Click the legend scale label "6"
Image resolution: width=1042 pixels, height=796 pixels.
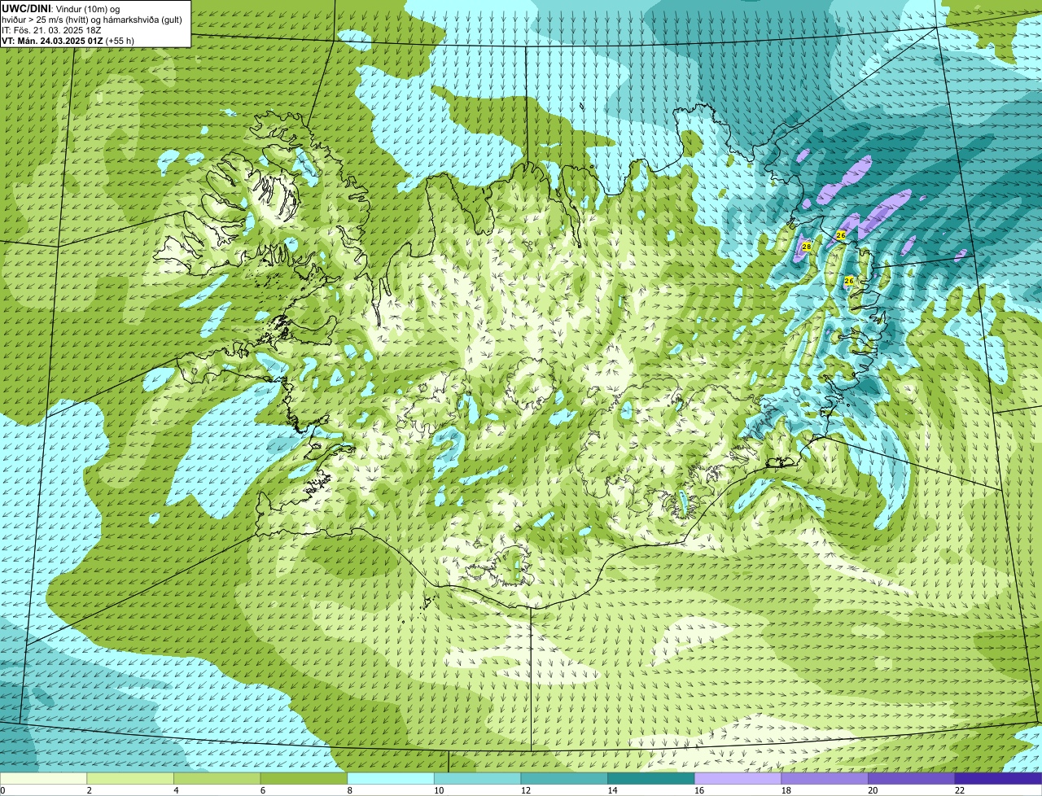click(x=263, y=790)
